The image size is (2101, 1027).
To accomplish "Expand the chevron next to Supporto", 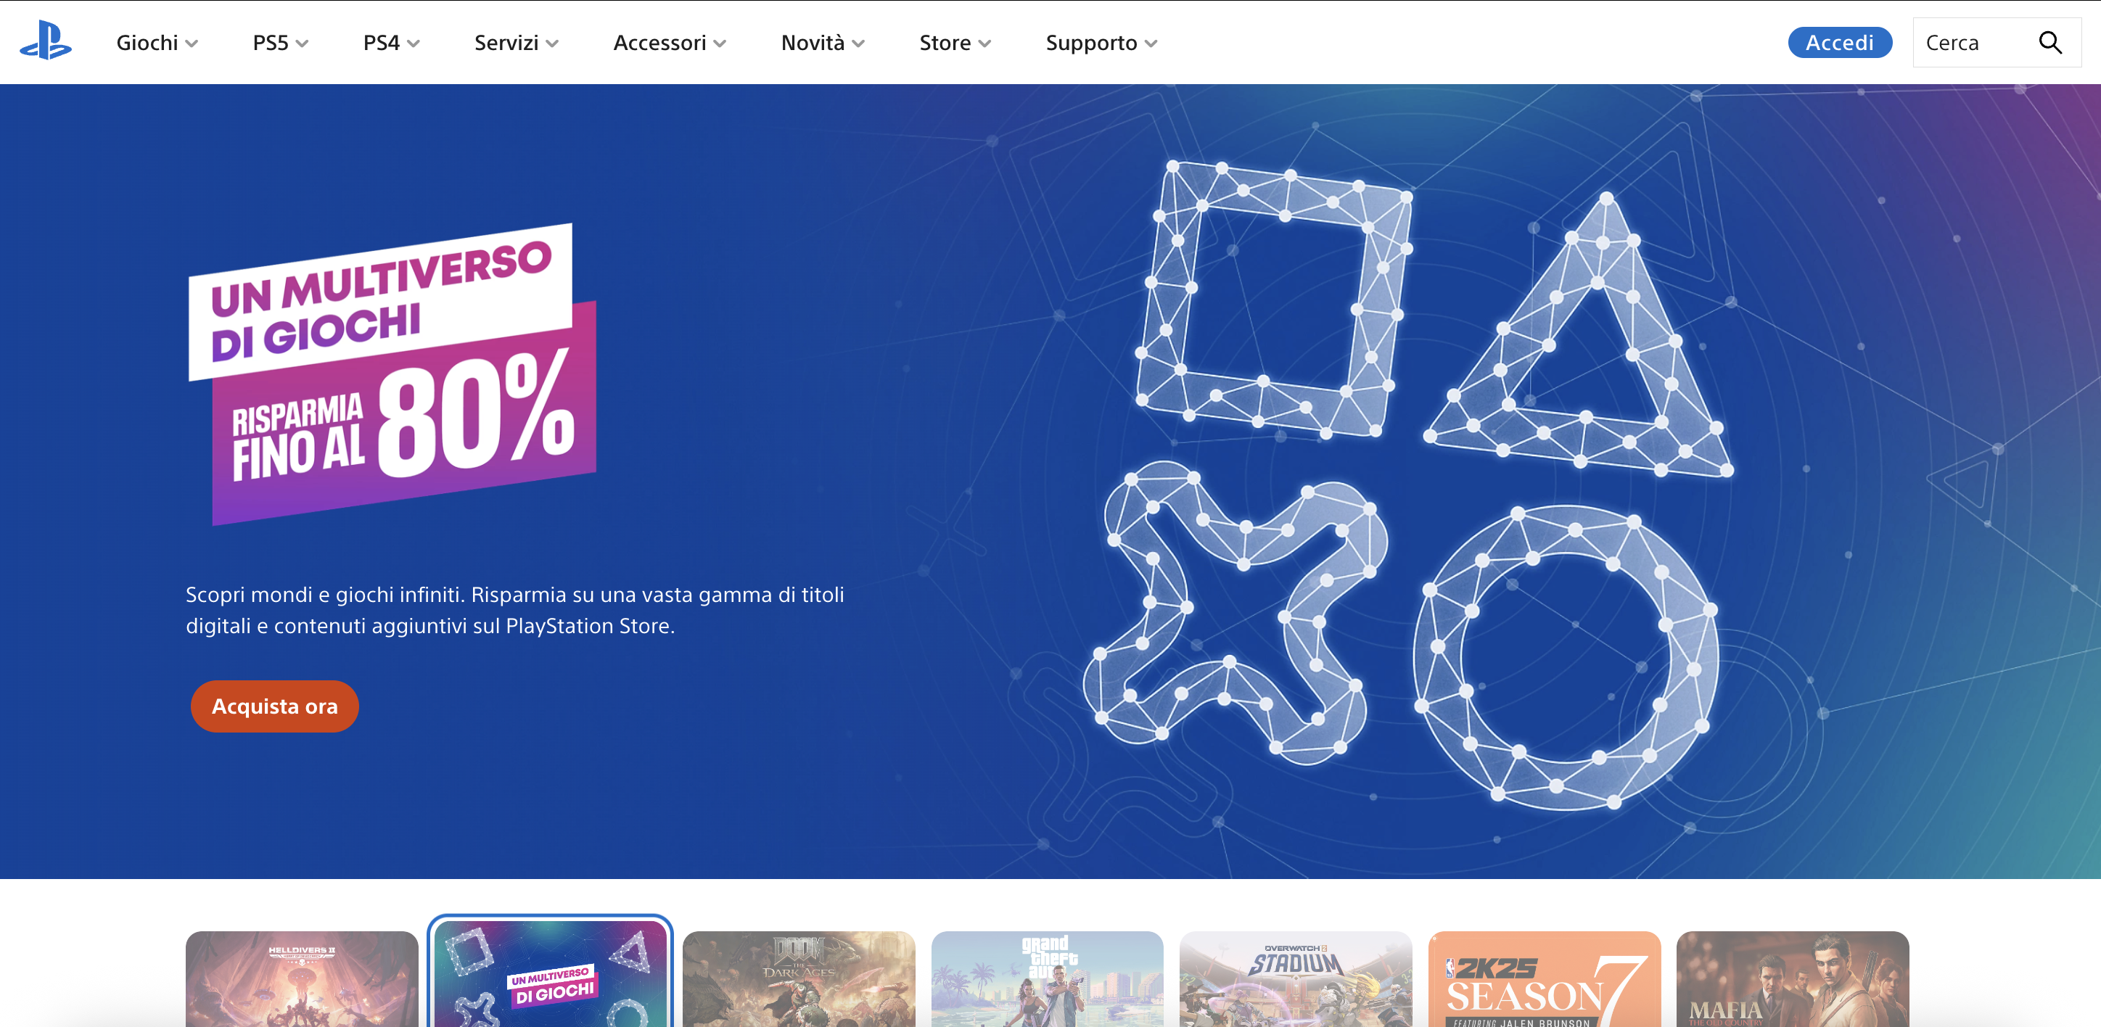I will pos(1151,44).
